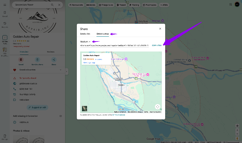Open Overview tab in place panel
The height and width of the screenshot is (143, 242).
coord(24,52)
